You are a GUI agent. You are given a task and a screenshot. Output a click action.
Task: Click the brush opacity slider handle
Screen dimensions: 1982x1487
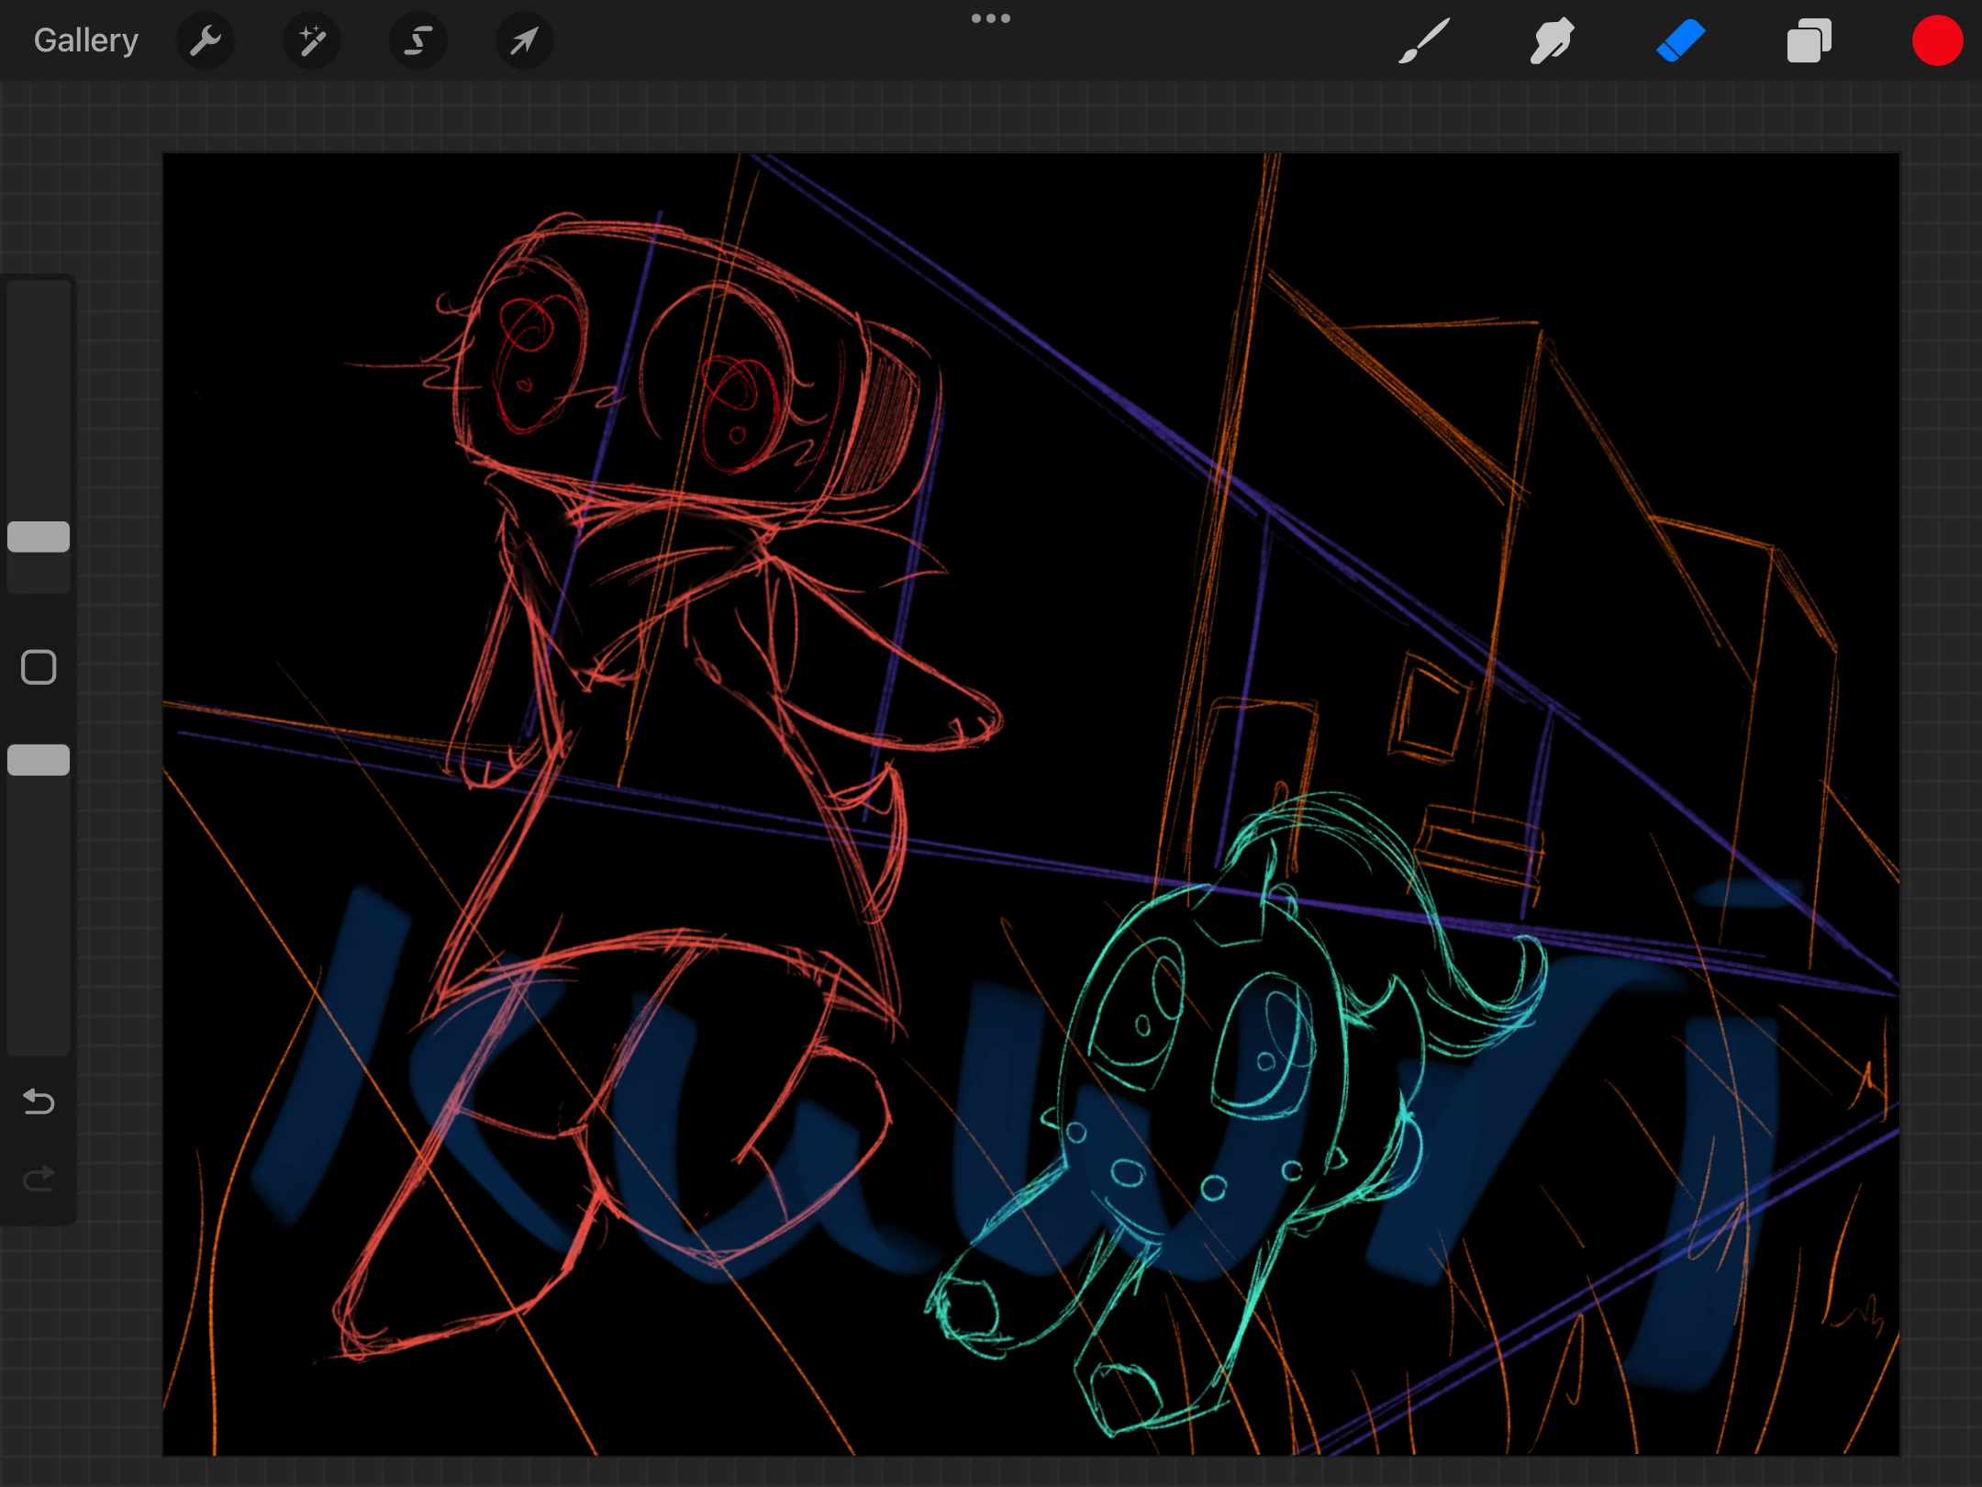(39, 760)
